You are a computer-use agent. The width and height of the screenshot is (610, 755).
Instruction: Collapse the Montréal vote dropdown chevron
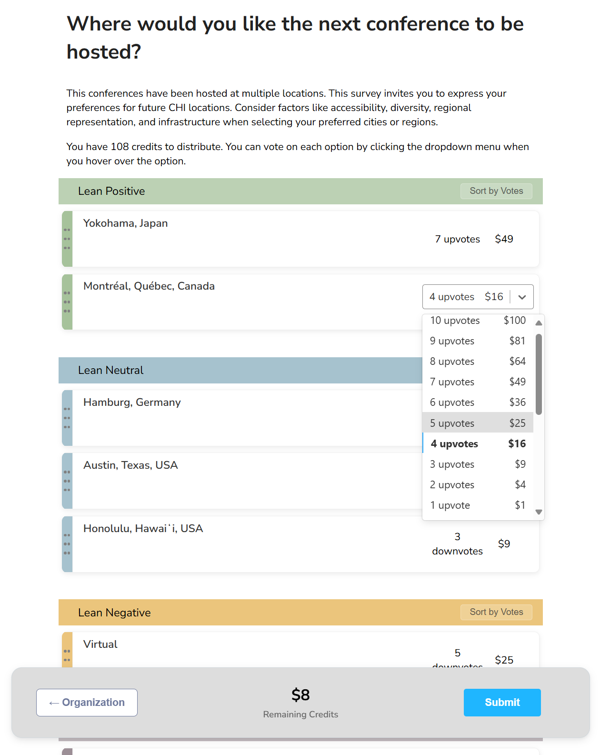point(522,297)
